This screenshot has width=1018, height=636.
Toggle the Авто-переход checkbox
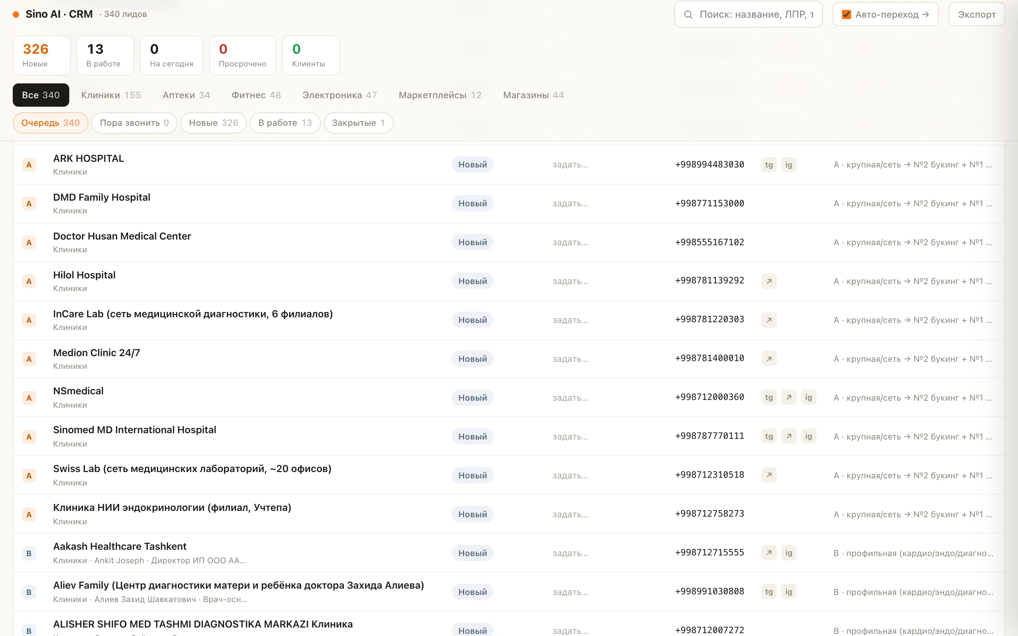[x=846, y=14]
